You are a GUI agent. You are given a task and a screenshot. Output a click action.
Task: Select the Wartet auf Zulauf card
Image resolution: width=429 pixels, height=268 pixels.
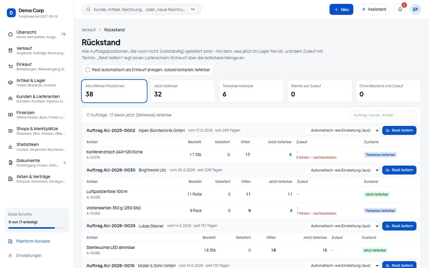[x=319, y=91]
